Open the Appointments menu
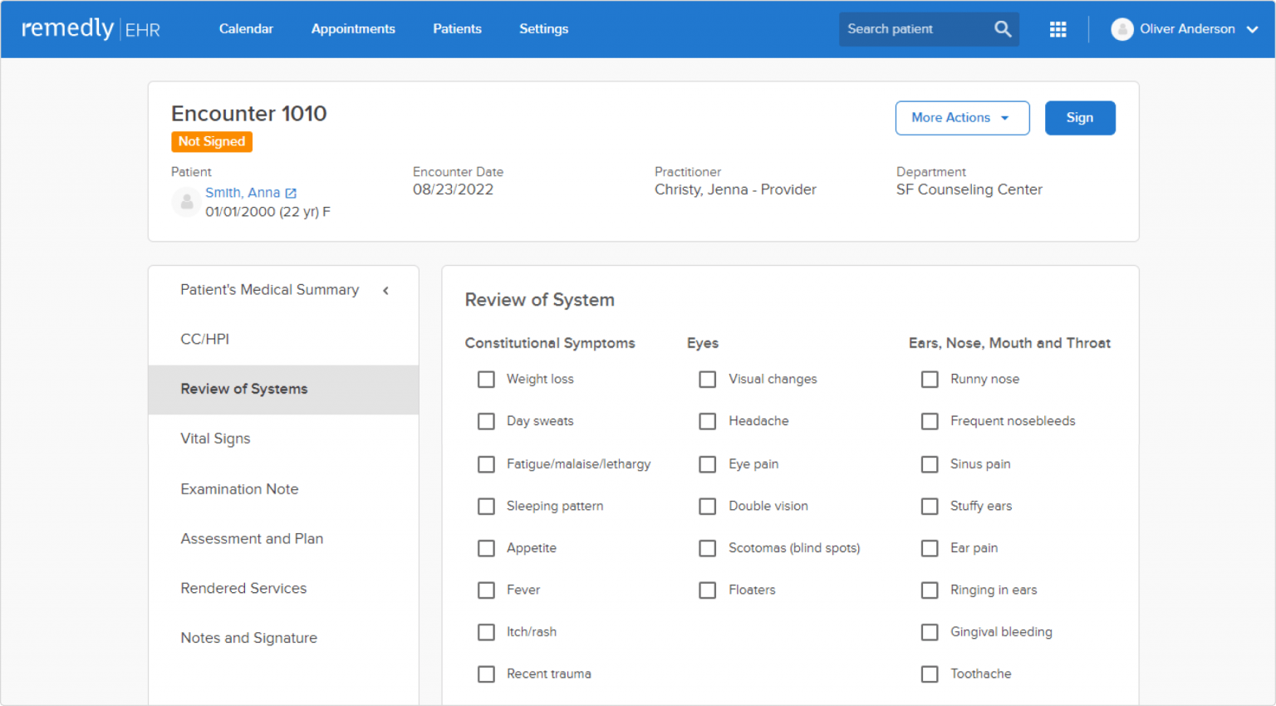The width and height of the screenshot is (1276, 706). point(353,29)
